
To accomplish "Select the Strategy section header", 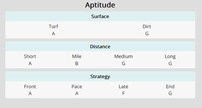I will 100,77.
